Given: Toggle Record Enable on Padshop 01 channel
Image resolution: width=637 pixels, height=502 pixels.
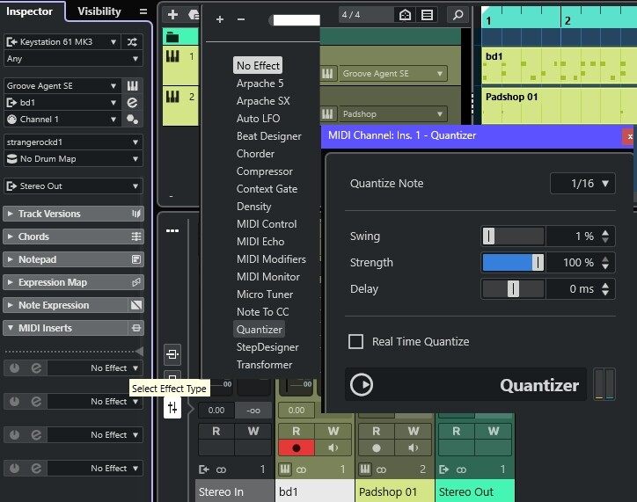Looking at the screenshot, I should point(377,448).
